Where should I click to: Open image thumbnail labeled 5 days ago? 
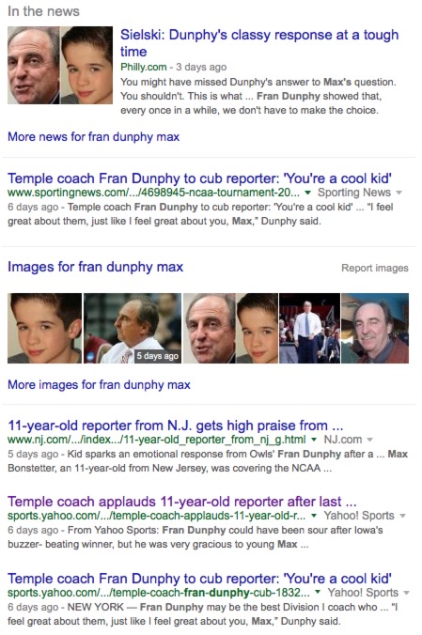click(133, 328)
